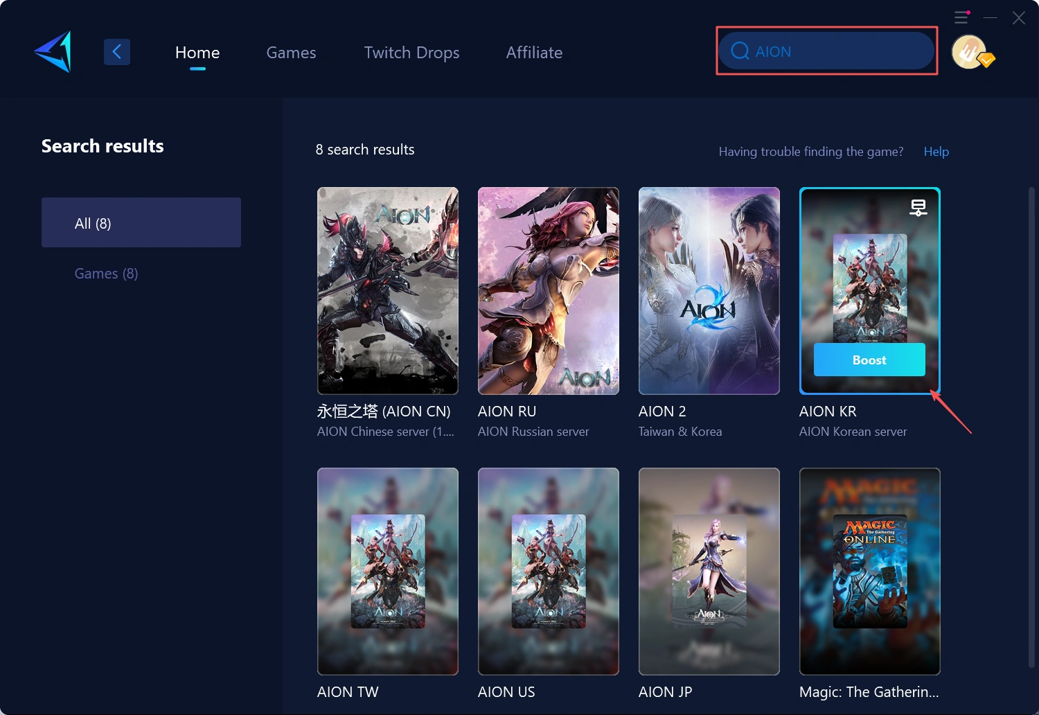Switch to the Games tab
This screenshot has height=715, width=1039.
[x=291, y=53]
